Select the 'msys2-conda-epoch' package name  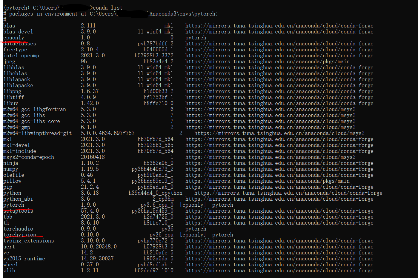tap(29, 157)
